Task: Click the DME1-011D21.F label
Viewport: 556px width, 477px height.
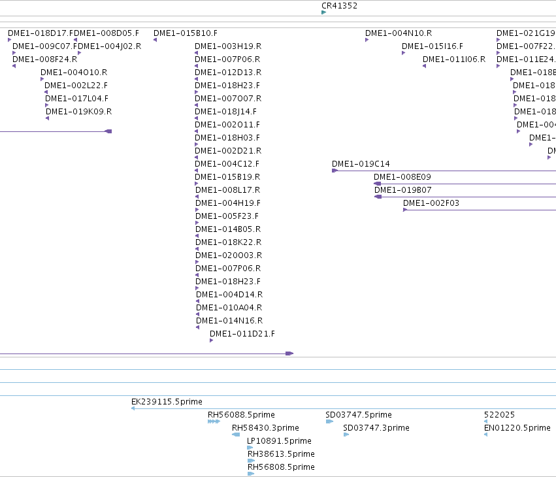Action: click(x=242, y=335)
